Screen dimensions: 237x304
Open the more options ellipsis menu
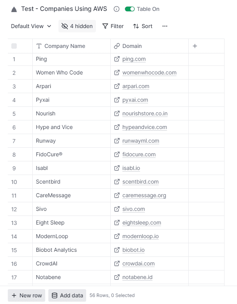(x=165, y=26)
